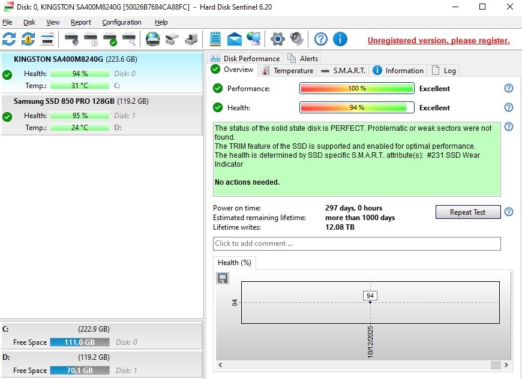
Task: Click the help icon beside Health row
Action: [x=509, y=107]
